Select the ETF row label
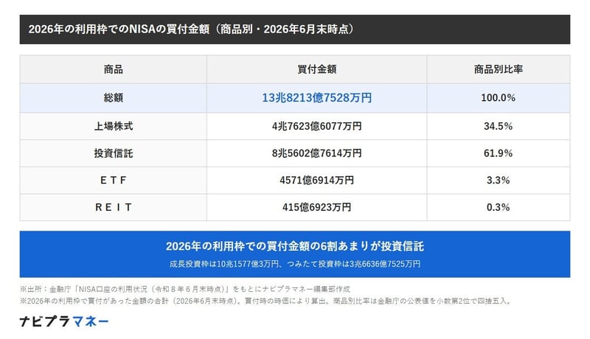The image size is (590, 339). [114, 181]
